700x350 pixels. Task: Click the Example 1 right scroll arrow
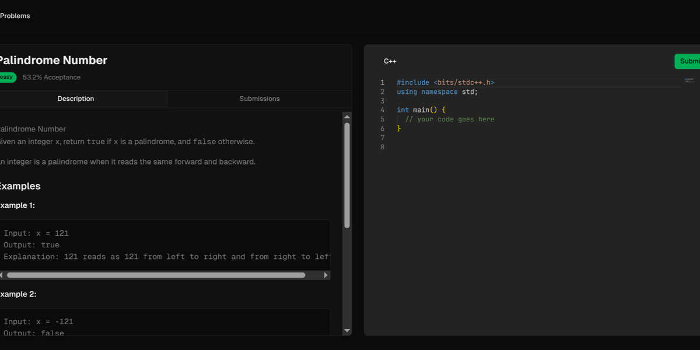click(326, 275)
